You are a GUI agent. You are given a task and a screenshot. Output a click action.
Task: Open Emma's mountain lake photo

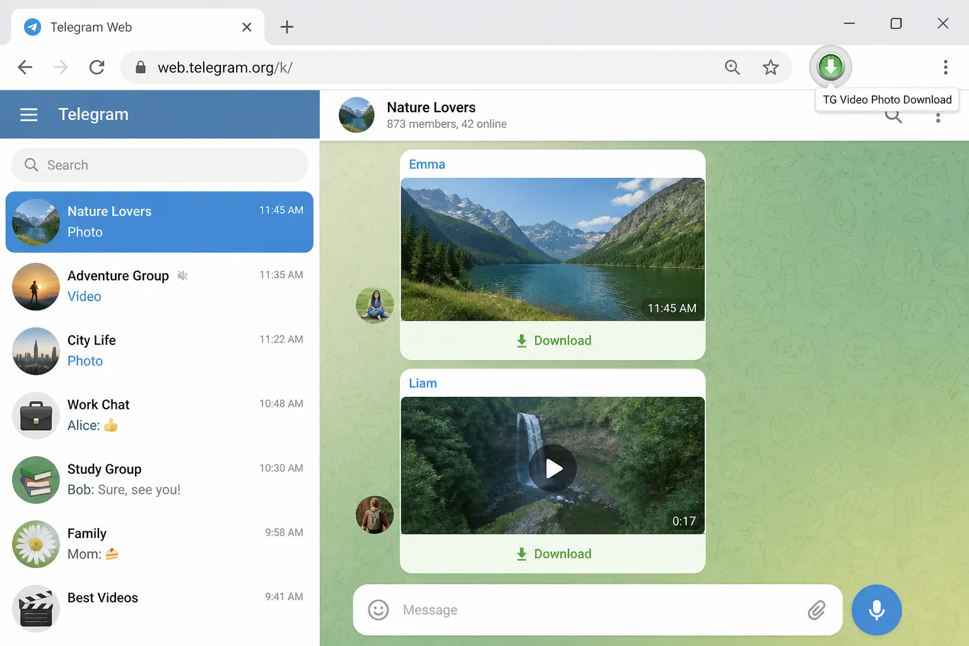(553, 249)
